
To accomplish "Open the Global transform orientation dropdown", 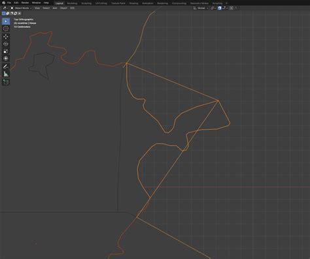I will click(x=201, y=8).
